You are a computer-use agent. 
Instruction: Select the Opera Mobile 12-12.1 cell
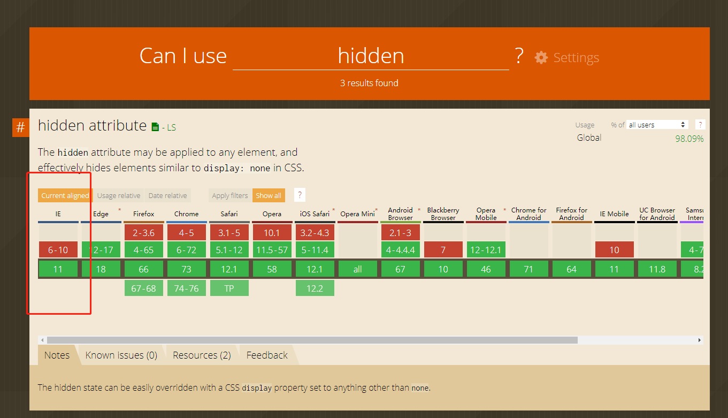click(486, 250)
